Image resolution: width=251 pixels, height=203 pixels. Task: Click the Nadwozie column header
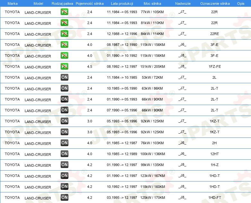pyautogui.click(x=183, y=4)
